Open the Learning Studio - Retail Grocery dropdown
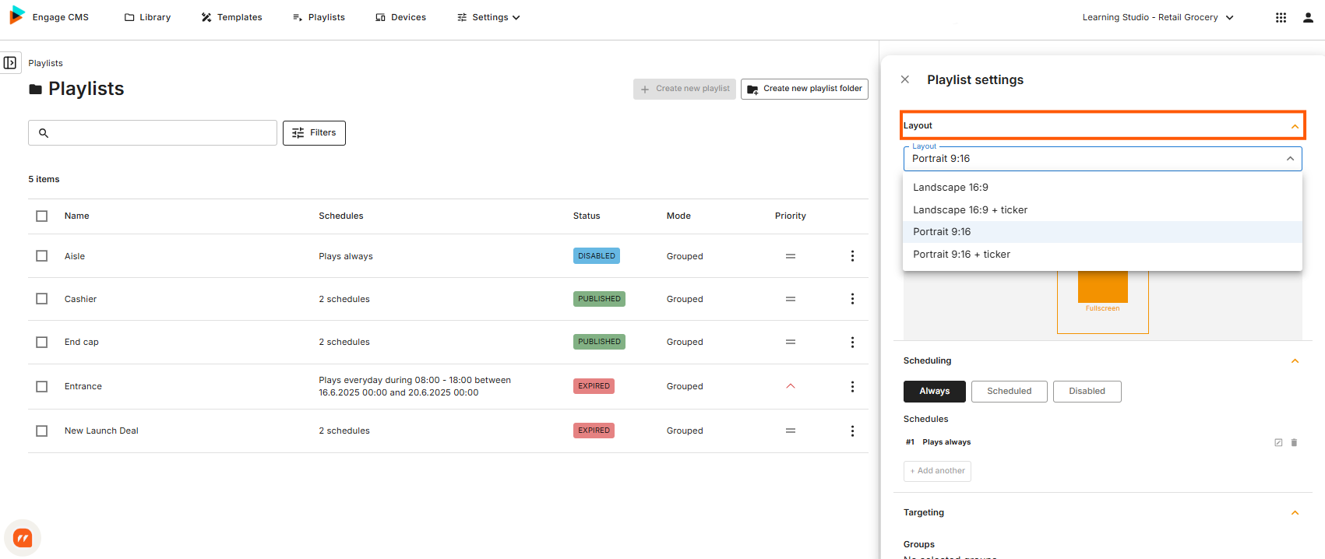 coord(1158,17)
